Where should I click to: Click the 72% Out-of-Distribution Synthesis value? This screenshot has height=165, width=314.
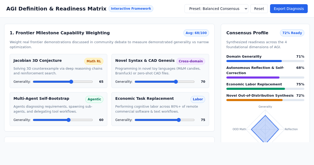coord(300,96)
